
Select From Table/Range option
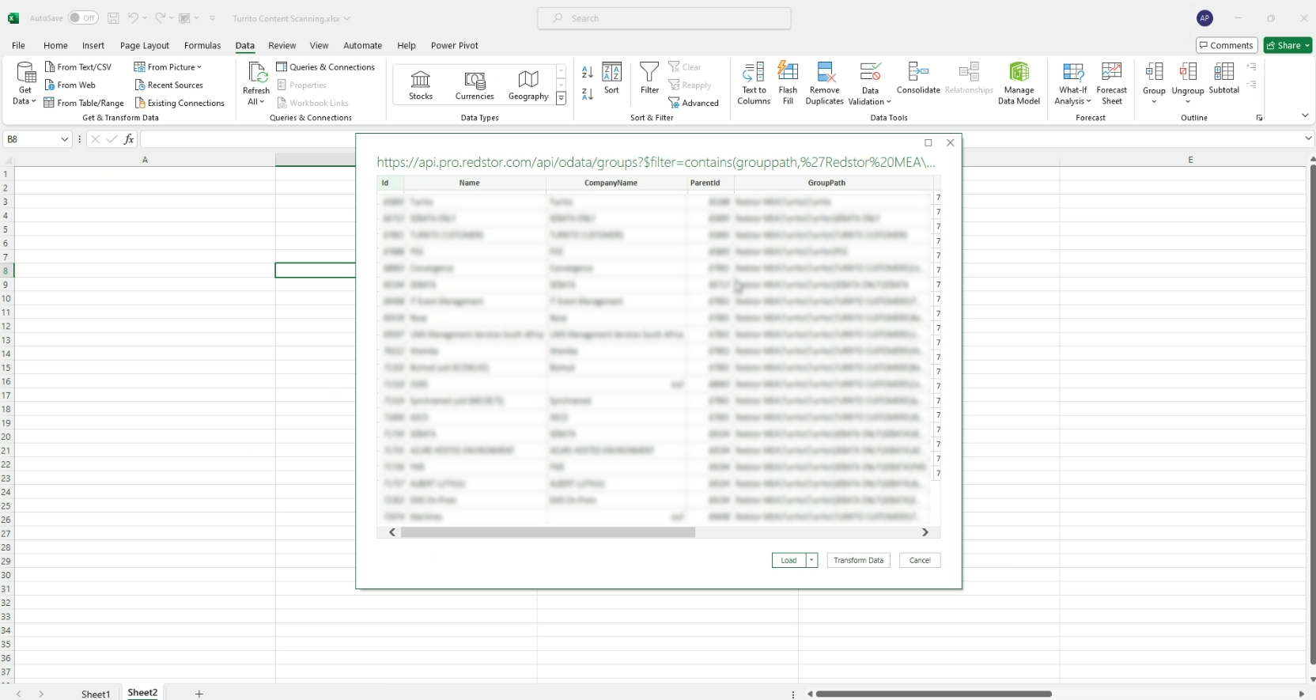tap(84, 103)
